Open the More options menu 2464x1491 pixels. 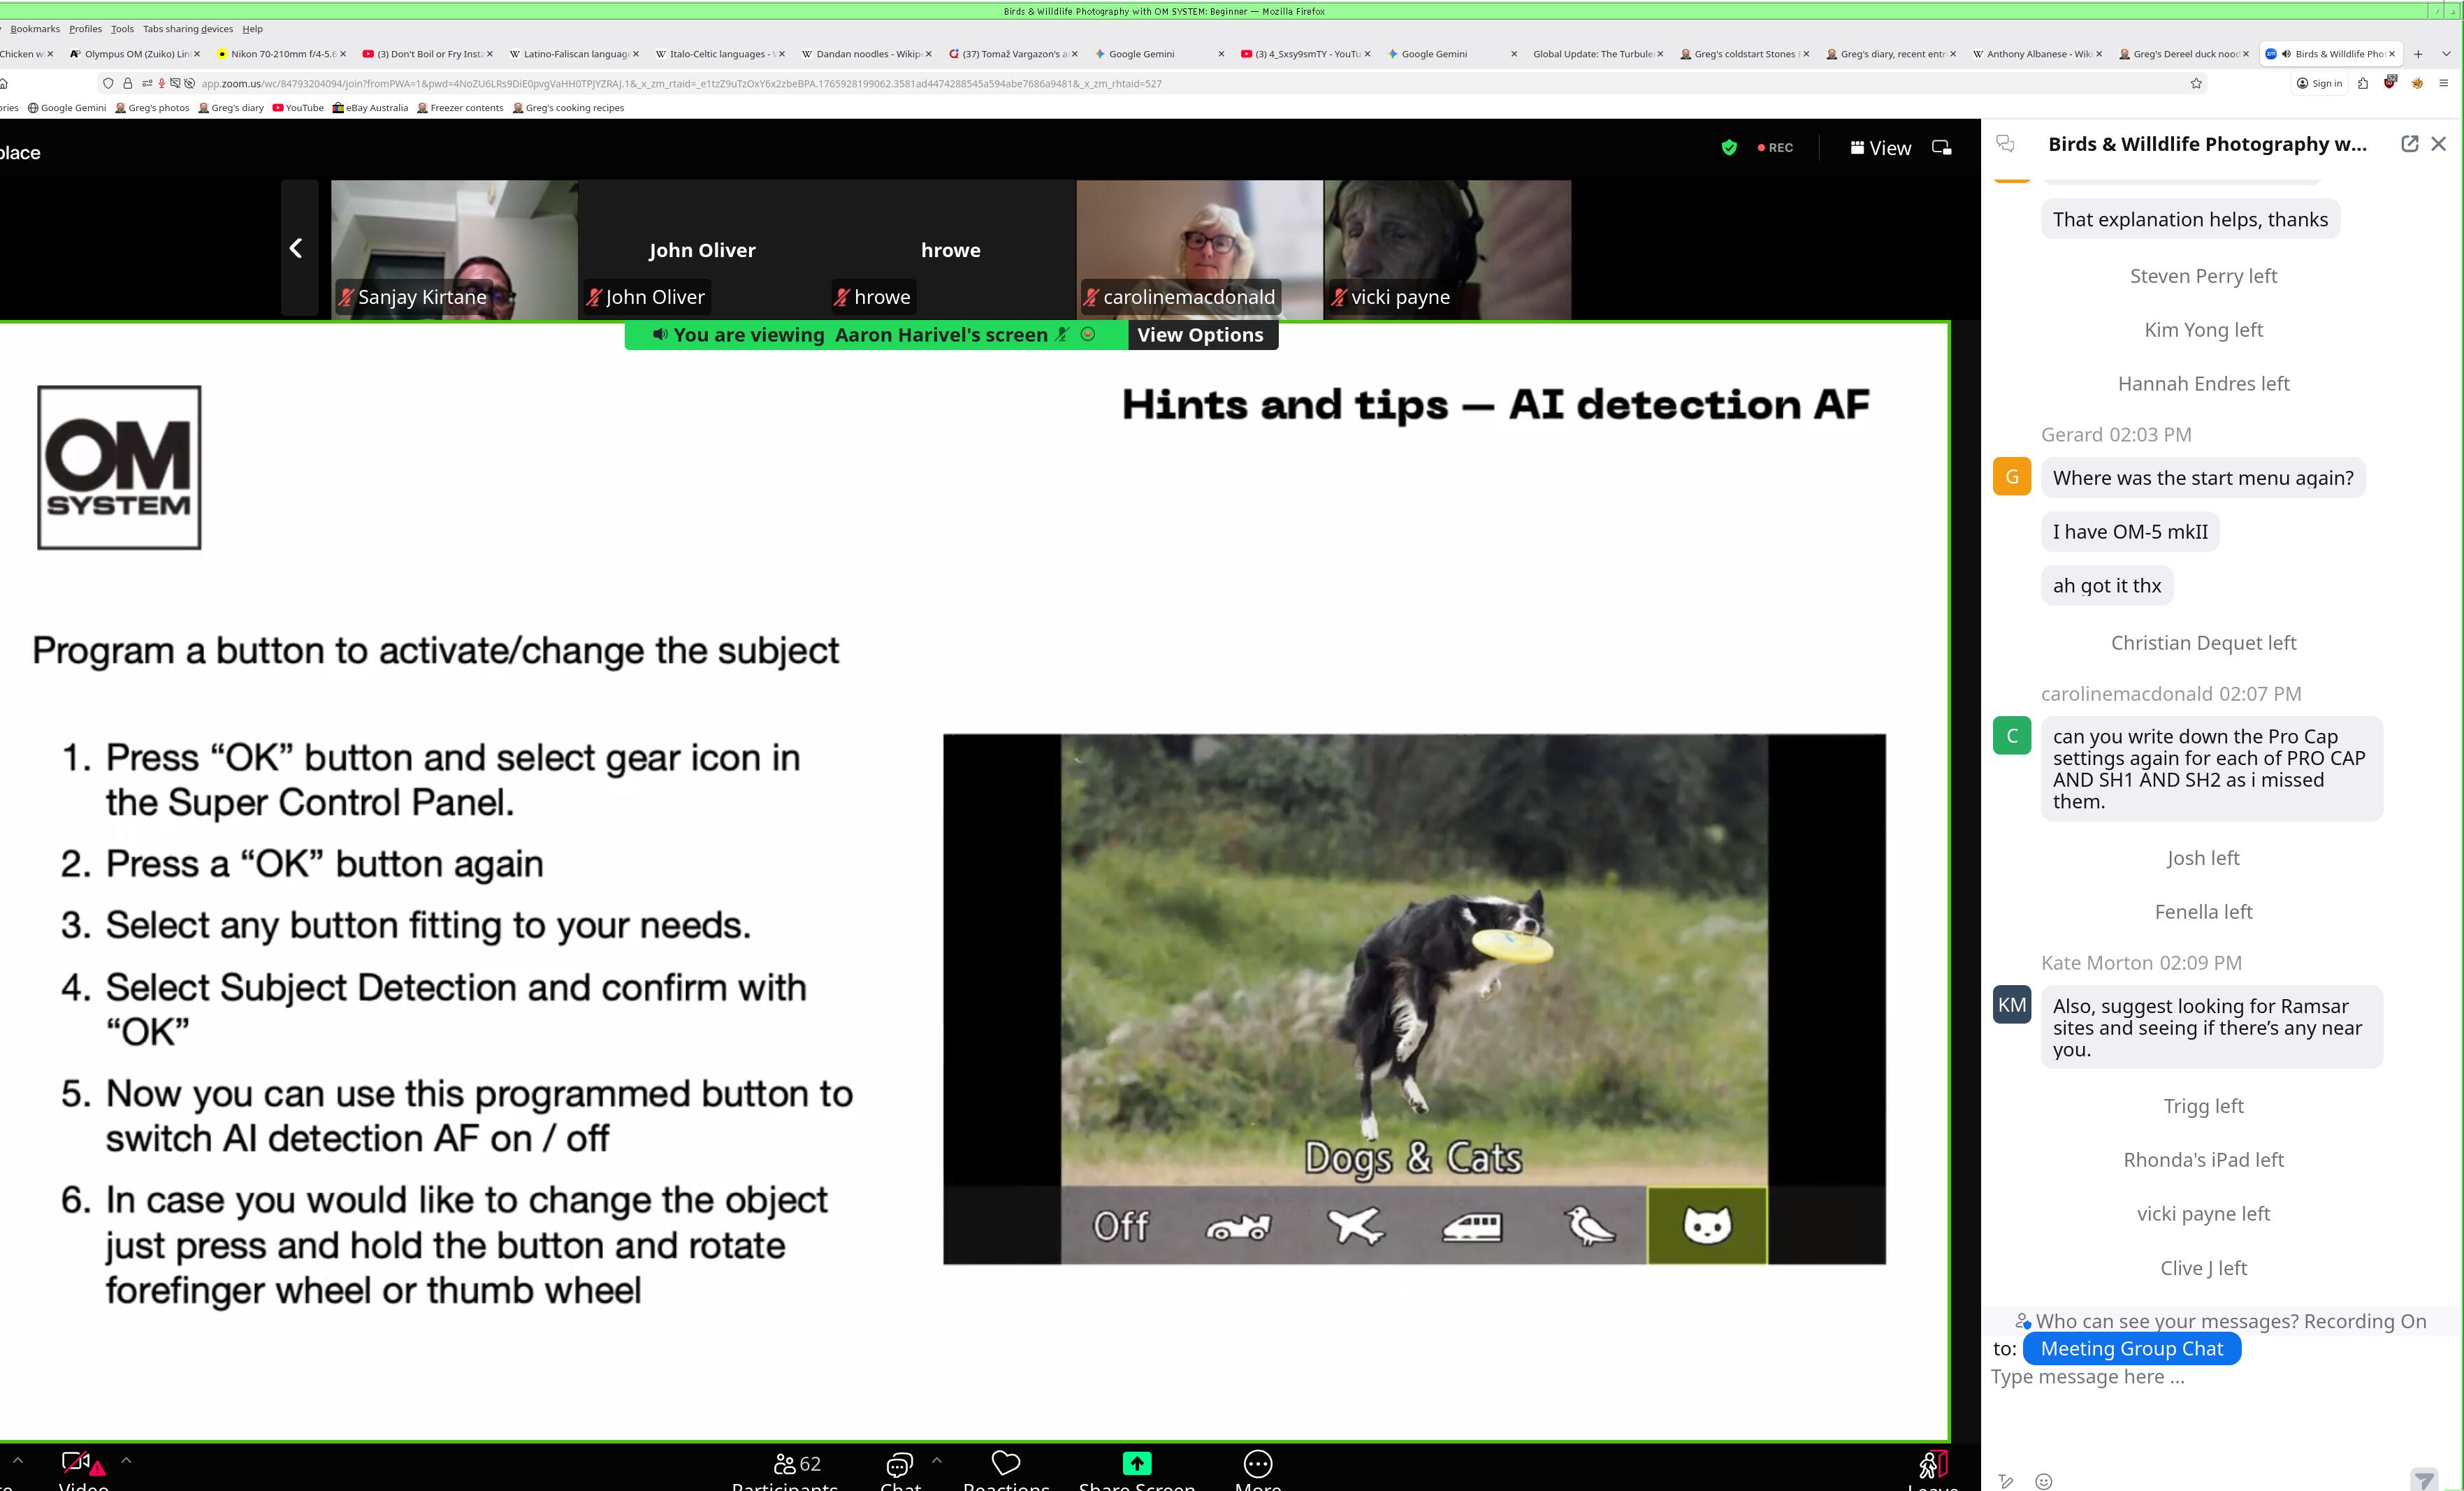coord(1257,1465)
